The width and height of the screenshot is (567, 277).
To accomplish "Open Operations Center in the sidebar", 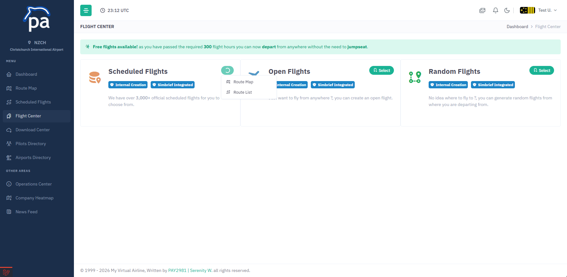I will tap(37, 184).
